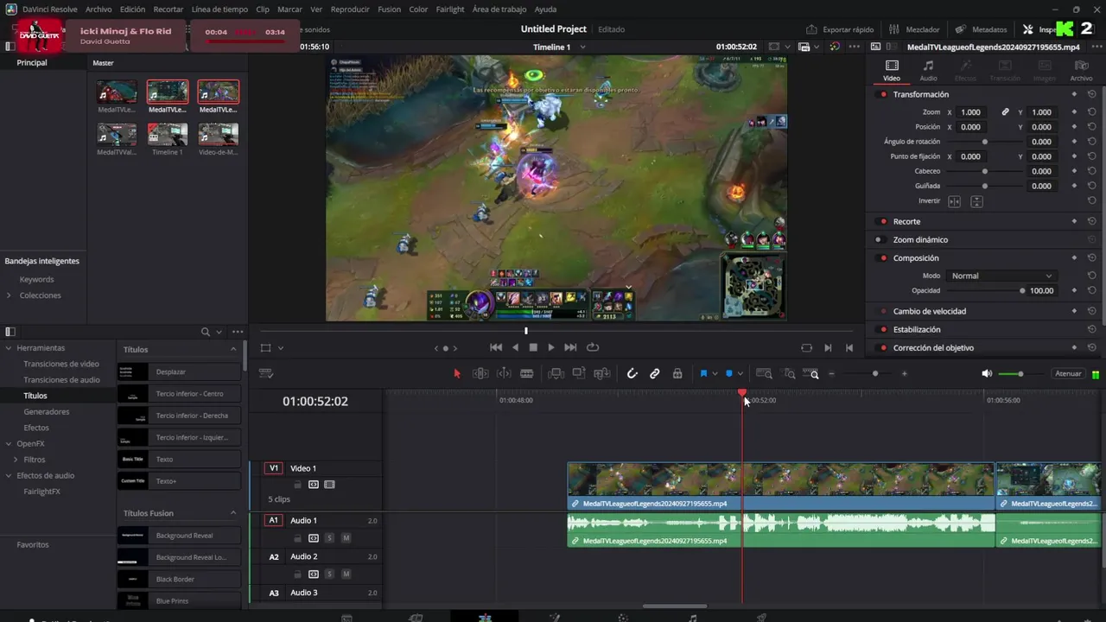The height and width of the screenshot is (622, 1106).
Task: Open the Mezclador panel
Action: coord(914,29)
